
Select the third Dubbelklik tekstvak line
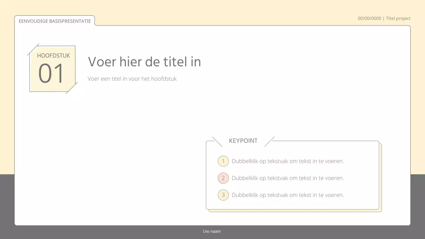click(x=288, y=195)
